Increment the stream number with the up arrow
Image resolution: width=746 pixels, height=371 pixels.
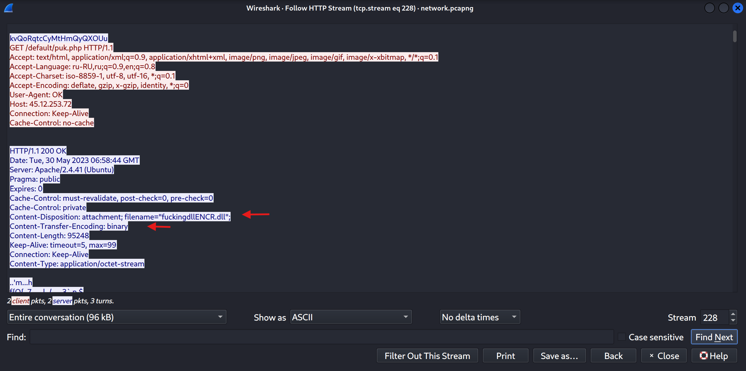click(733, 313)
